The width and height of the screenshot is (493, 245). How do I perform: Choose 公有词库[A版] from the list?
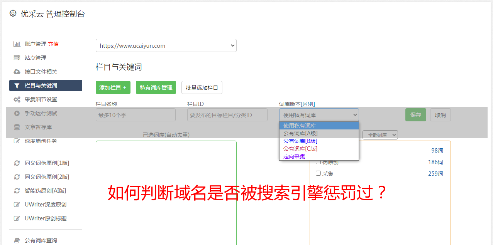[x=319, y=133]
